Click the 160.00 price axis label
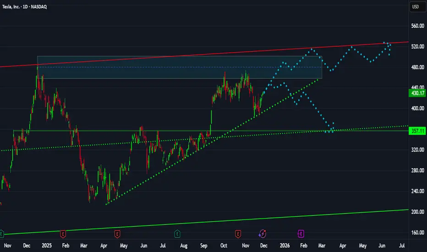This screenshot has height=252, width=427. tap(417, 233)
